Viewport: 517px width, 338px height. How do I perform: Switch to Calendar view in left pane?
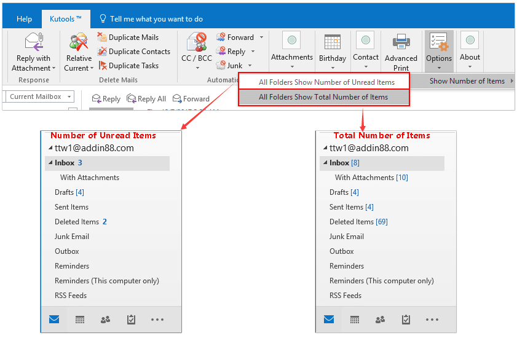80,320
